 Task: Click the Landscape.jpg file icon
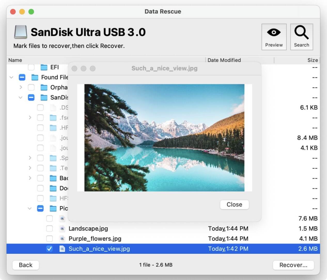pos(62,229)
